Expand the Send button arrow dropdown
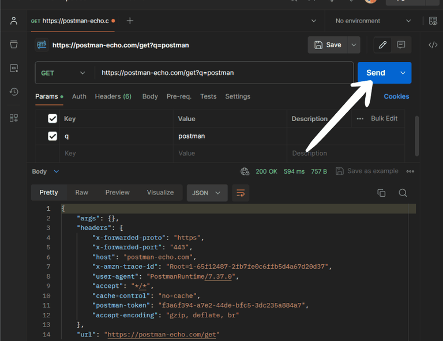The height and width of the screenshot is (341, 443). pyautogui.click(x=403, y=73)
